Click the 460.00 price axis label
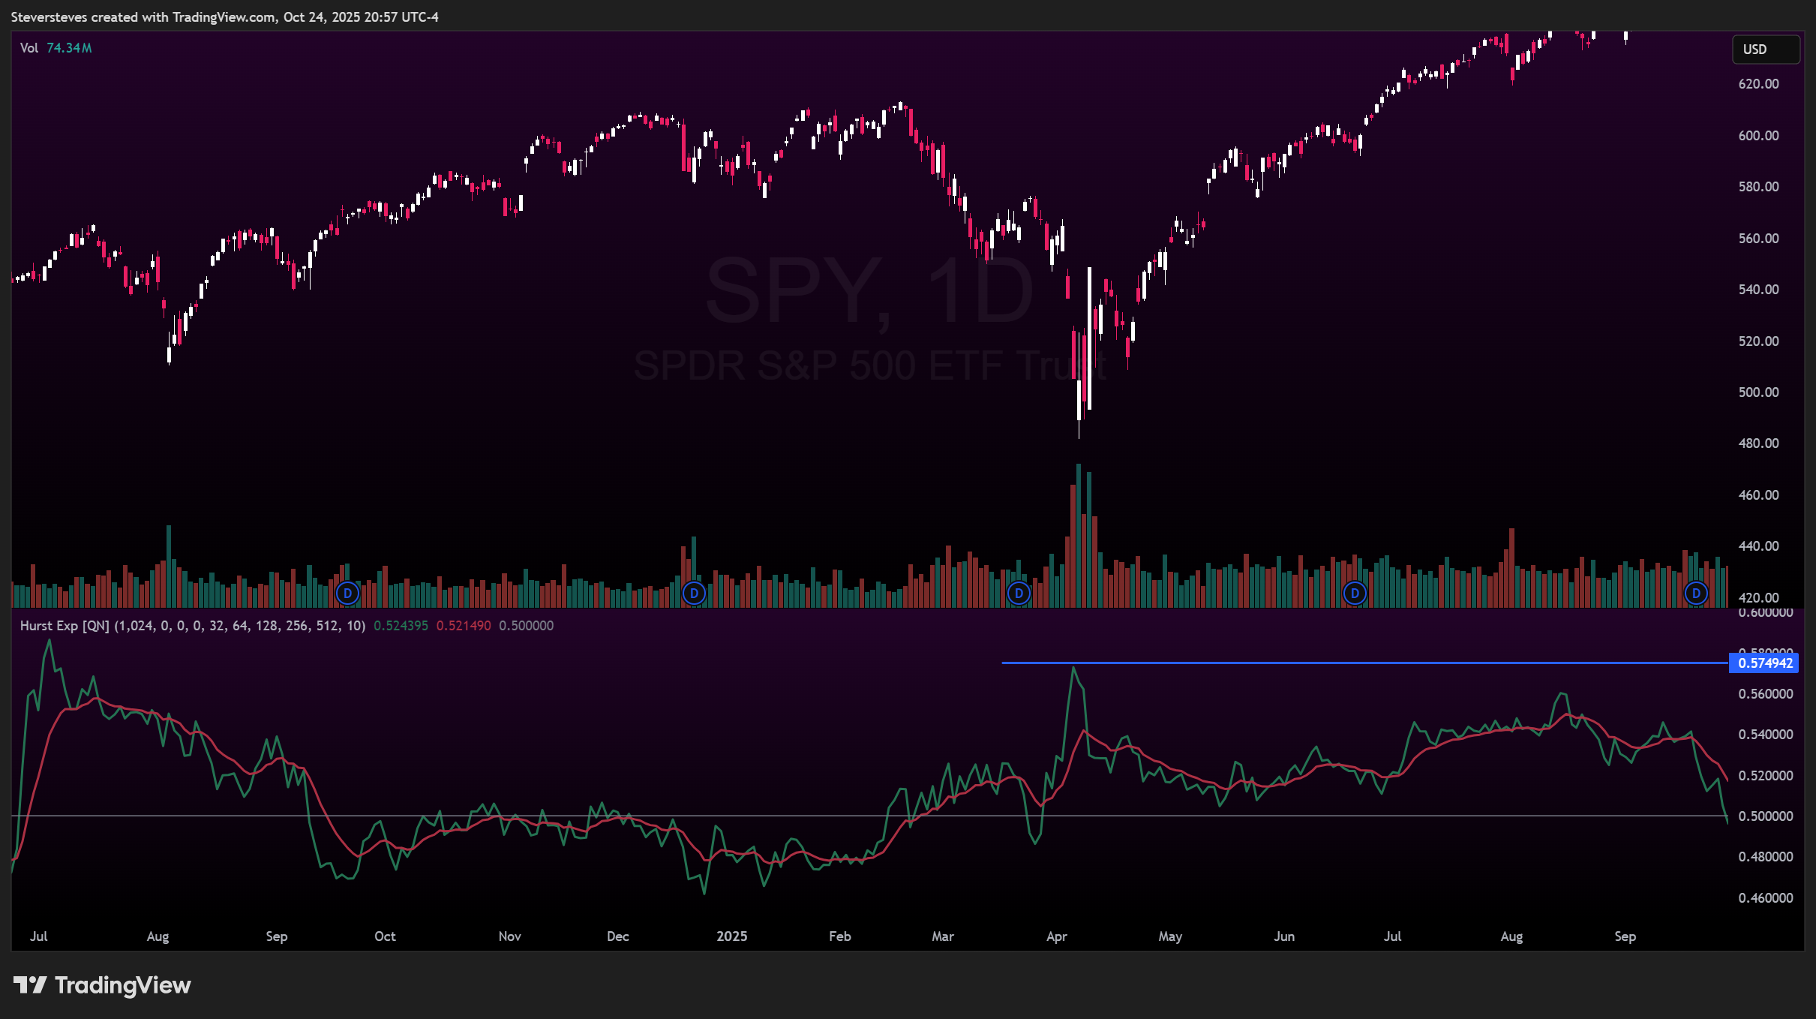Image resolution: width=1816 pixels, height=1019 pixels. [x=1758, y=495]
